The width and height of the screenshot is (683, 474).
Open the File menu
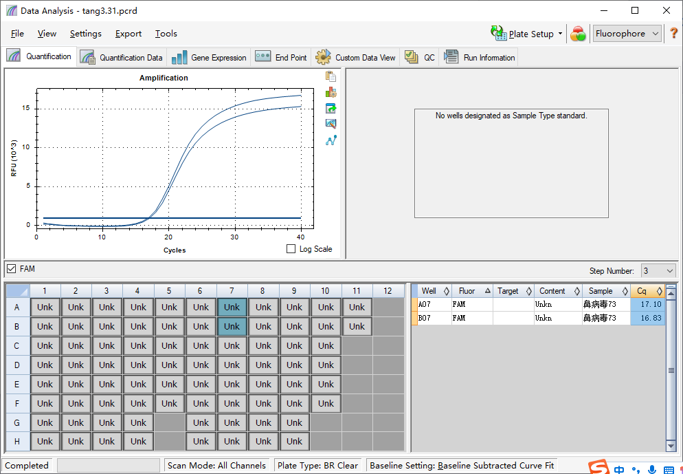tap(17, 34)
